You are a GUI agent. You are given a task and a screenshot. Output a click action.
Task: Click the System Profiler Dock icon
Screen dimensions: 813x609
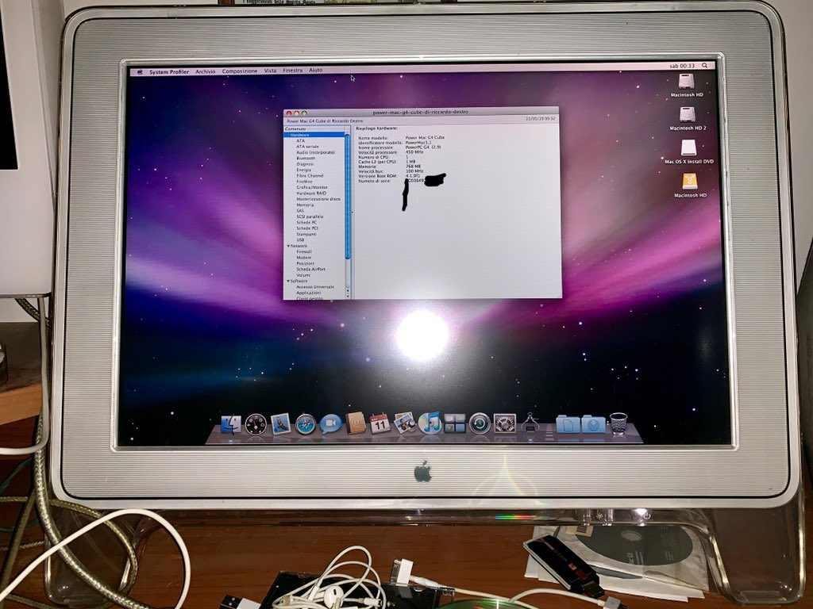530,423
